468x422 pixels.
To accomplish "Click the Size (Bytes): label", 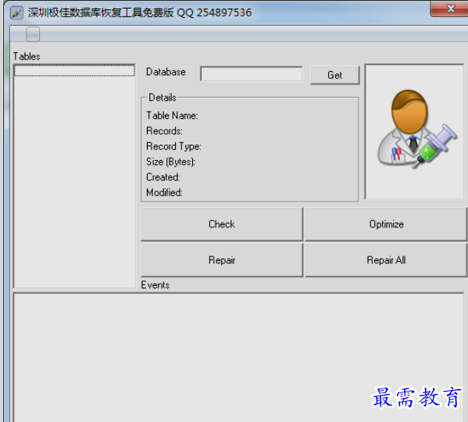I will [171, 162].
